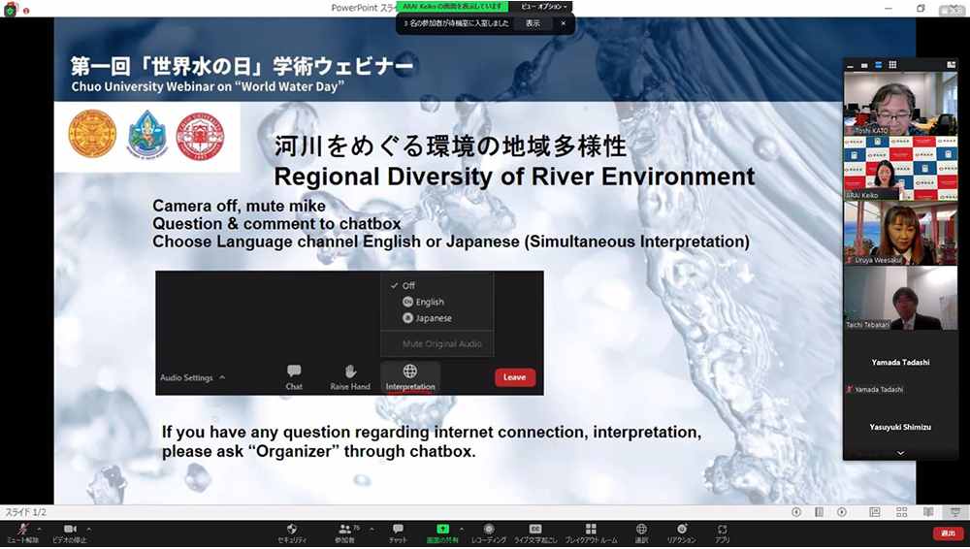Switch video panel to grid gallery view
The width and height of the screenshot is (970, 549).
(892, 65)
